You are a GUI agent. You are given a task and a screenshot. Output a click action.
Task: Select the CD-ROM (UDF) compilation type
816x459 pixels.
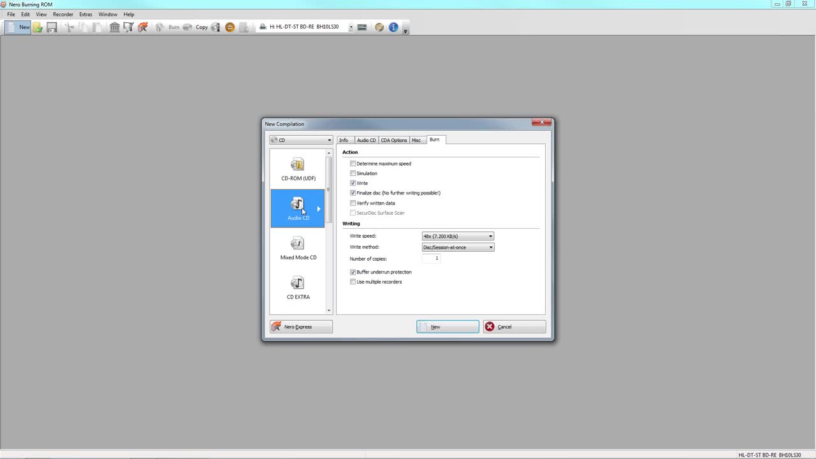tap(298, 170)
